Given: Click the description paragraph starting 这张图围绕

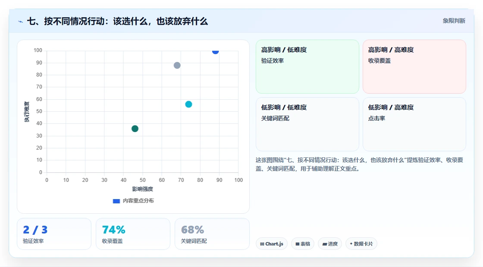Looking at the screenshot, I should 360,164.
